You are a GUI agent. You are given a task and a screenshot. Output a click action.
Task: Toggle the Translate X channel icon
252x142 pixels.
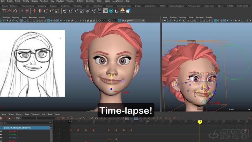2,131
